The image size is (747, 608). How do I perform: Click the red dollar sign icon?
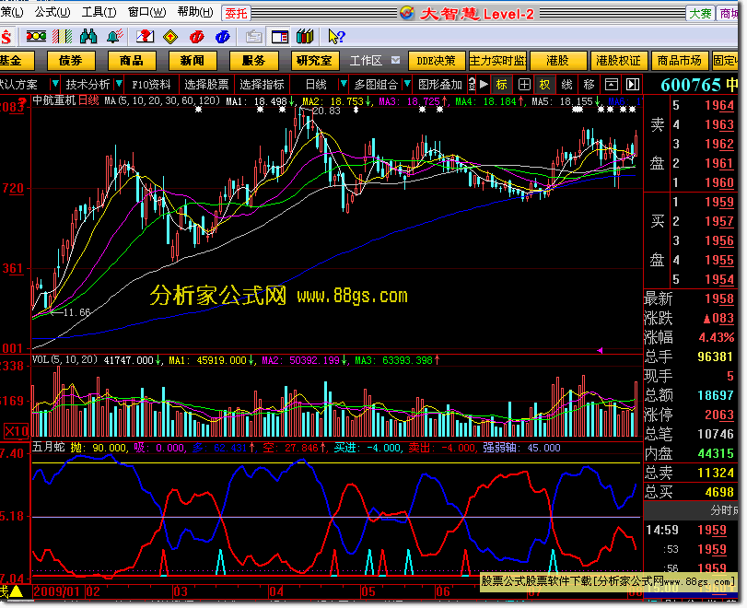(6, 37)
